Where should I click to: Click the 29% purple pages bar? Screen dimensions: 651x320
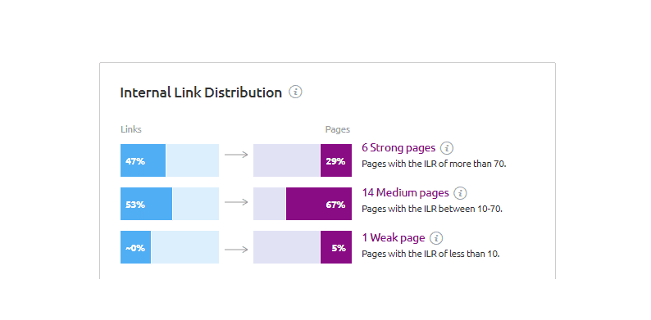coord(336,160)
